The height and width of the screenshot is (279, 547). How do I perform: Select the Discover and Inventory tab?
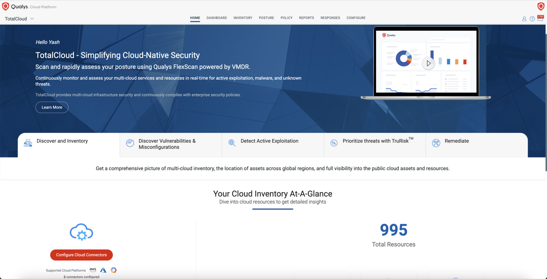click(62, 141)
